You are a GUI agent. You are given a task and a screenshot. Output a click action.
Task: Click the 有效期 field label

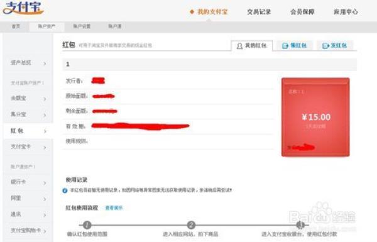click(75, 126)
